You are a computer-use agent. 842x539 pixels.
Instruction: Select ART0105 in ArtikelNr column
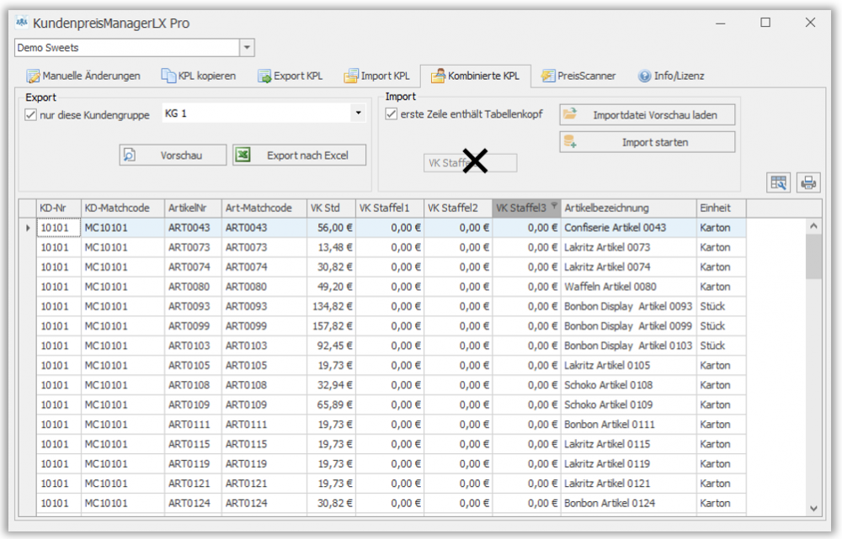(194, 366)
